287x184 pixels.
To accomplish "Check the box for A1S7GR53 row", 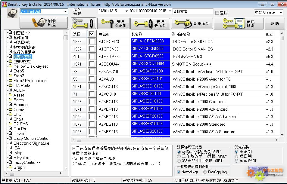I will [92, 57].
